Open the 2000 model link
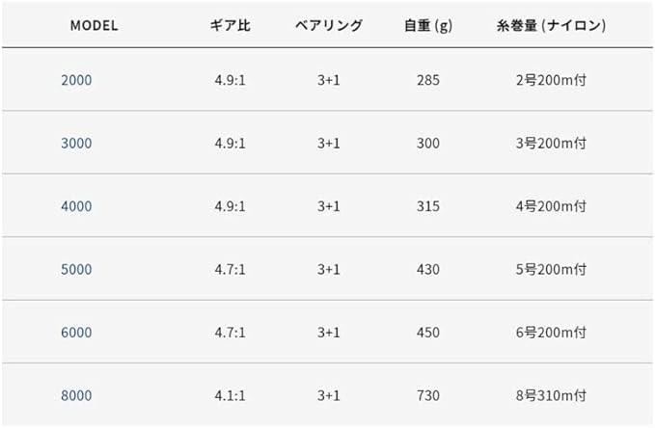The height and width of the screenshot is (428, 655). (76, 80)
